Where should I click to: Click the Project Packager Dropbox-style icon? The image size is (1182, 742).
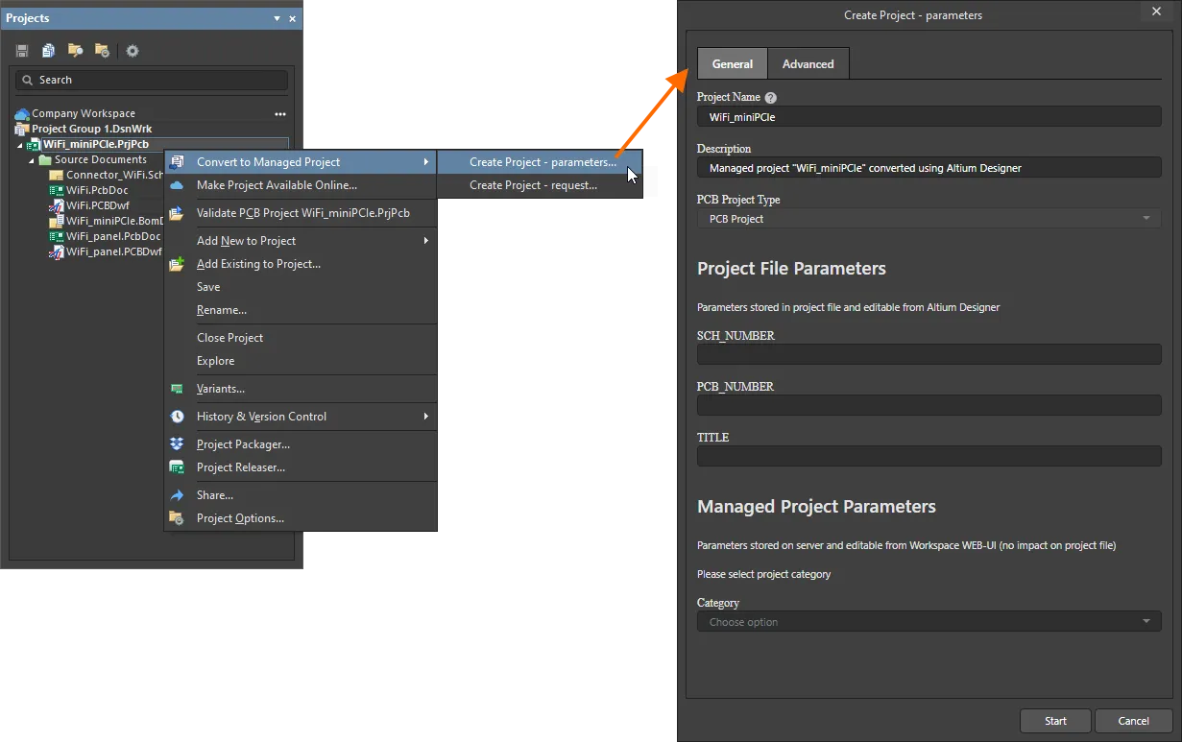(177, 444)
